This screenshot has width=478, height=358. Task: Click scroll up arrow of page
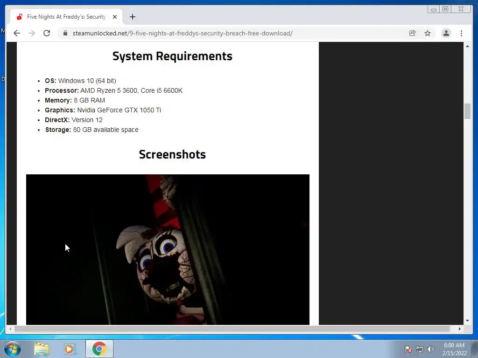[x=467, y=46]
